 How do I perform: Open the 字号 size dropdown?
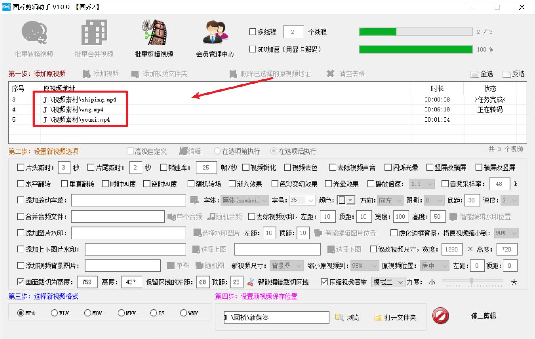[x=302, y=200]
